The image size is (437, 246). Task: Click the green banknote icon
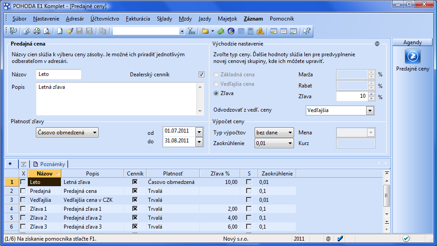pyautogui.click(x=221, y=31)
